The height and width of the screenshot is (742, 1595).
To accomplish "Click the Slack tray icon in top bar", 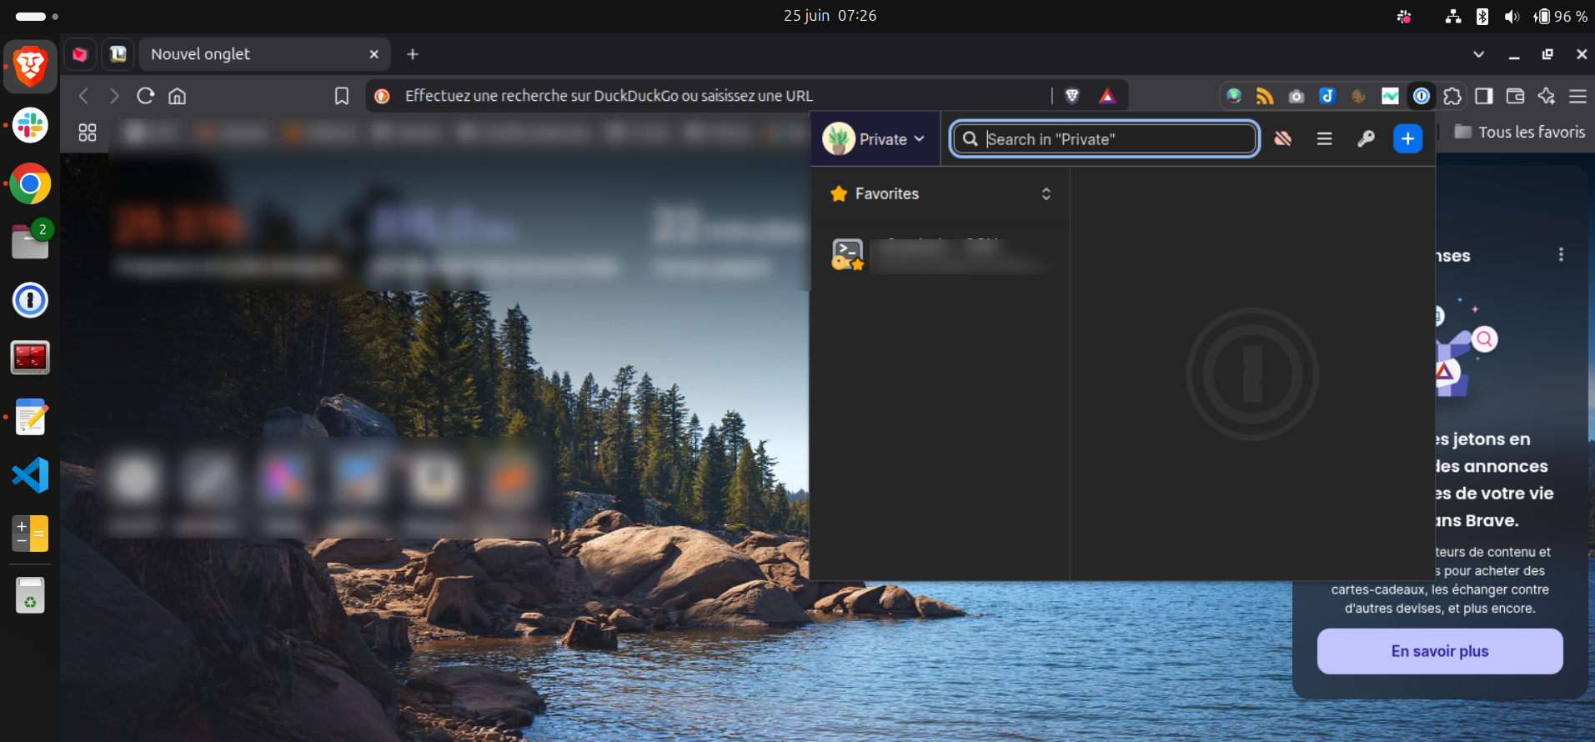I will 1404,17.
